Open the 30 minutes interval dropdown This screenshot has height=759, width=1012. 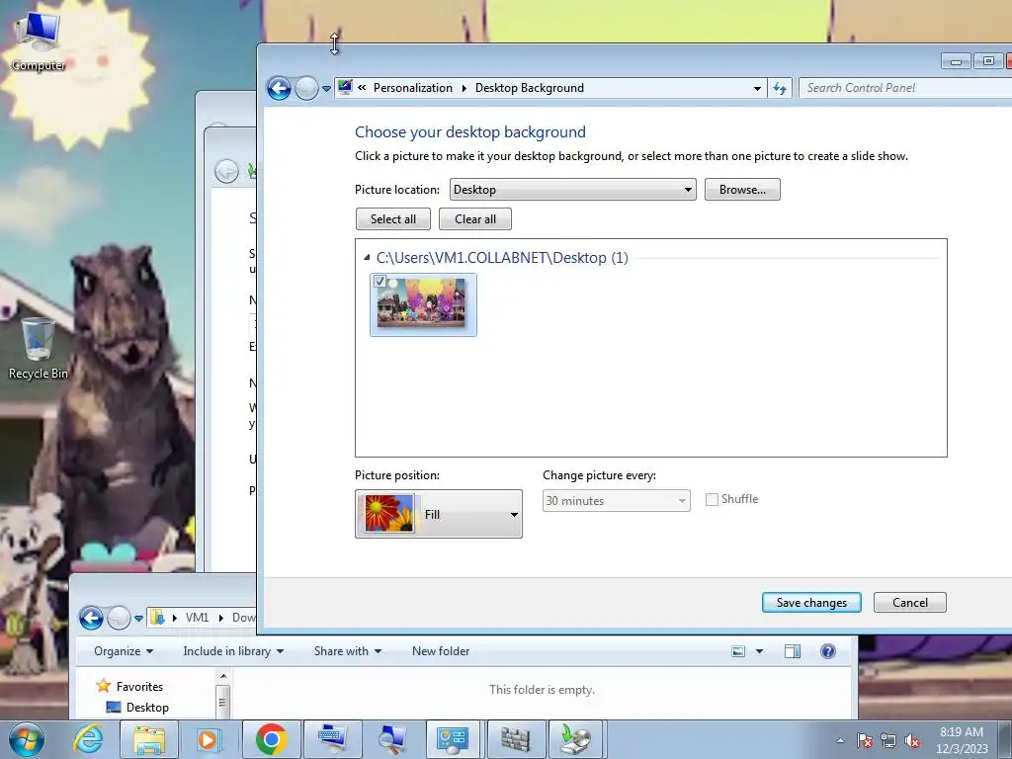616,501
